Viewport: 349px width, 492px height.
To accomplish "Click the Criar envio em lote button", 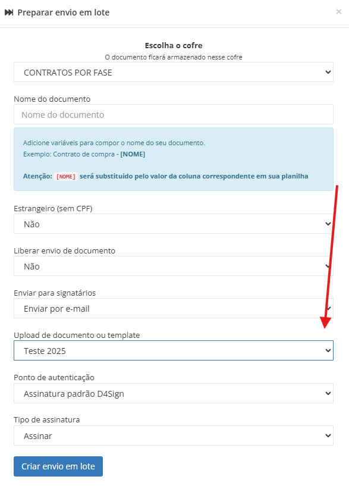I will tap(58, 466).
